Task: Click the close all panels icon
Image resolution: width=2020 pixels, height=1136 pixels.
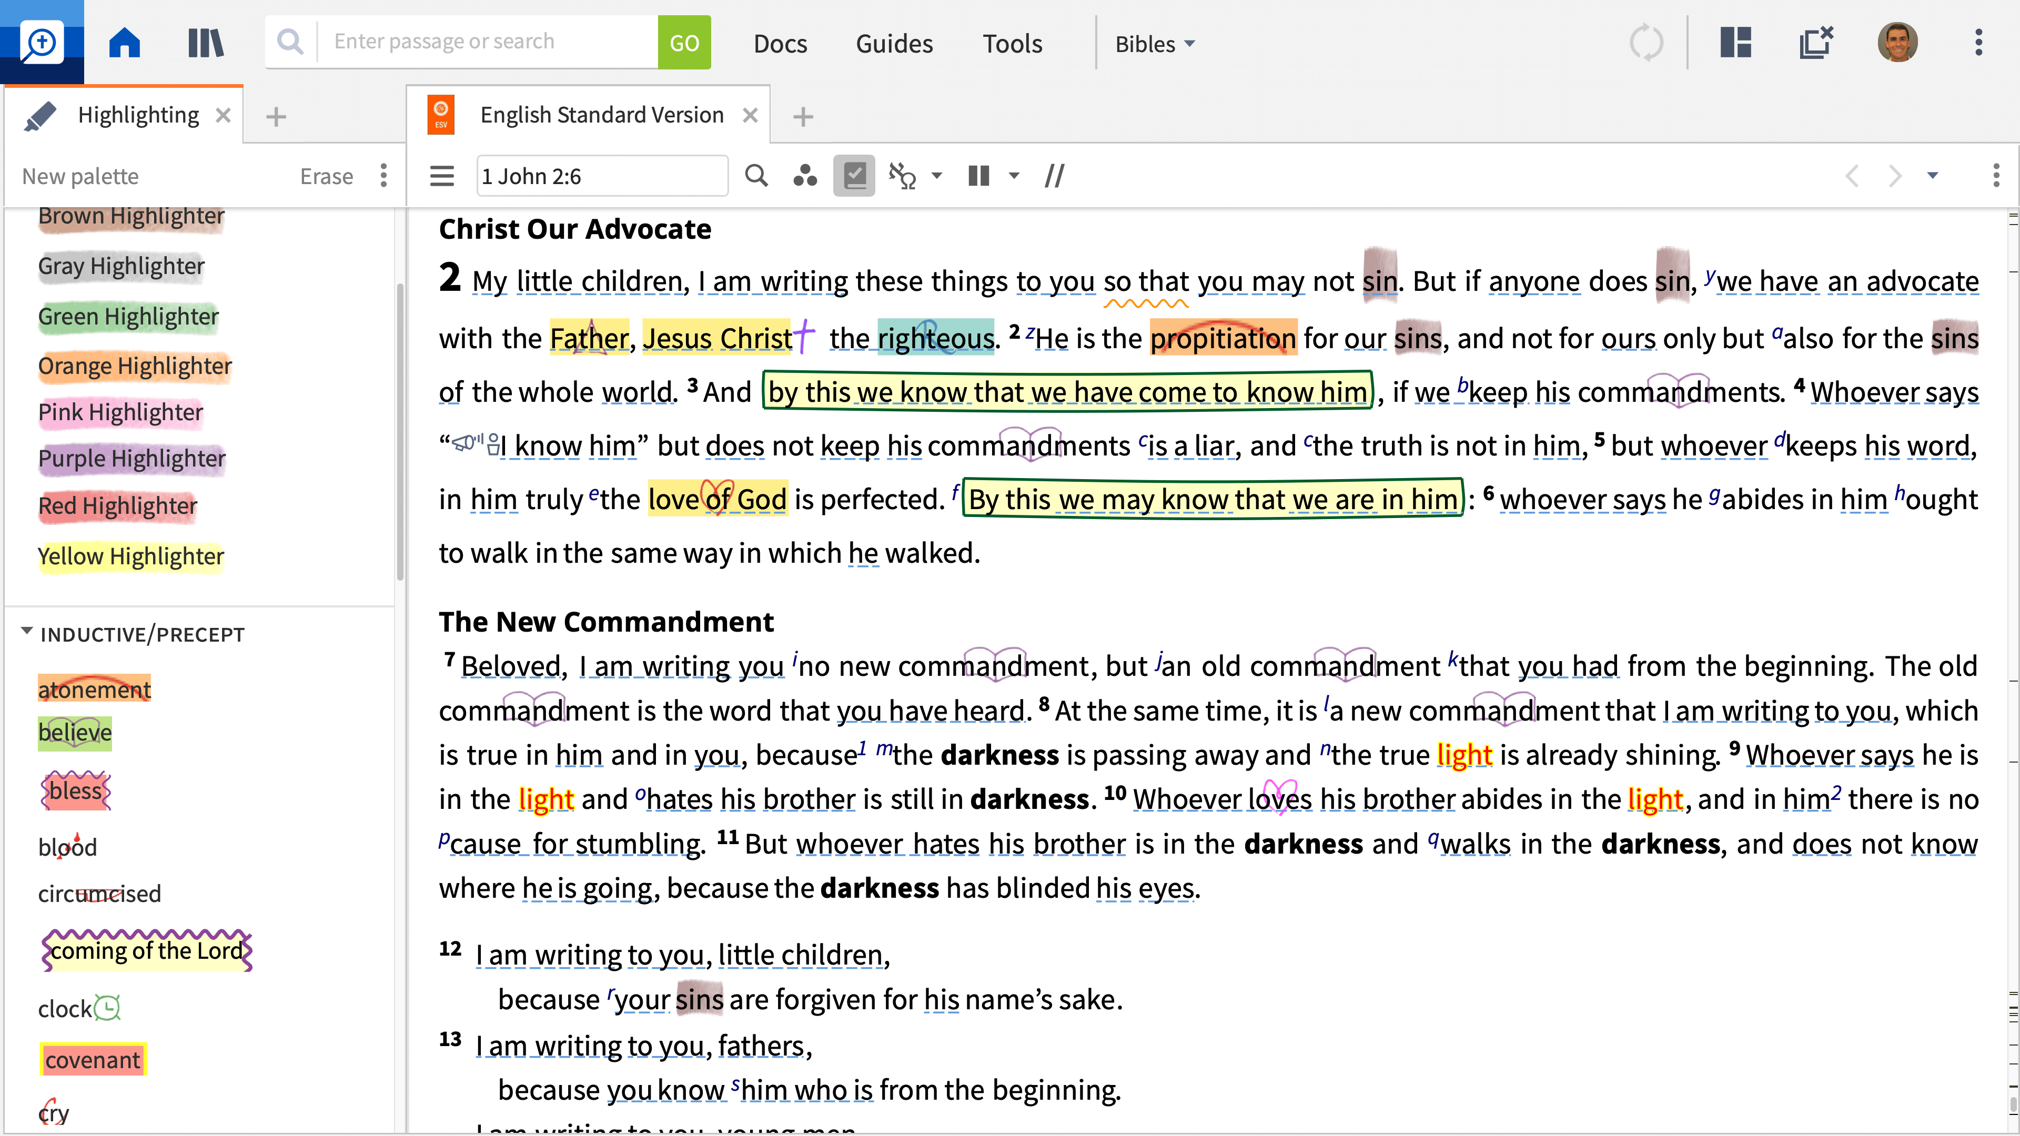Action: [x=1815, y=42]
